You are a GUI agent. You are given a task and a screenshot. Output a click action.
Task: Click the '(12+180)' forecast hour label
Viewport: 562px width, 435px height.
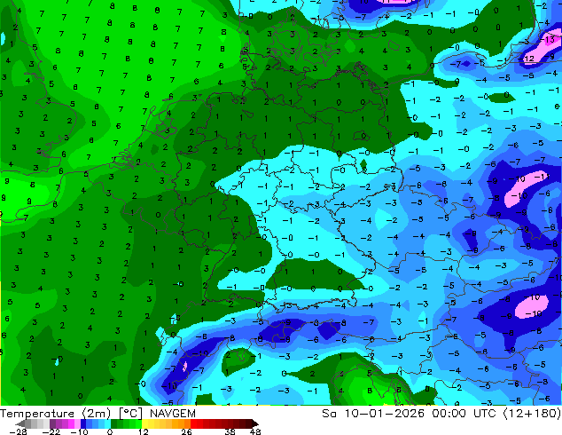tap(532, 414)
